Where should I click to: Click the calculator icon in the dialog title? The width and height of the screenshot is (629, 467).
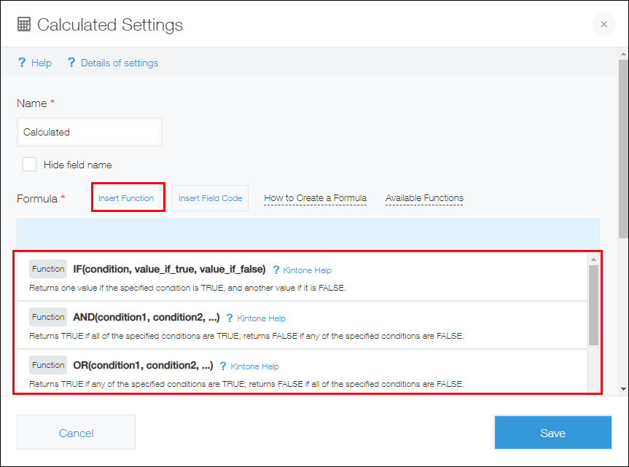(24, 24)
